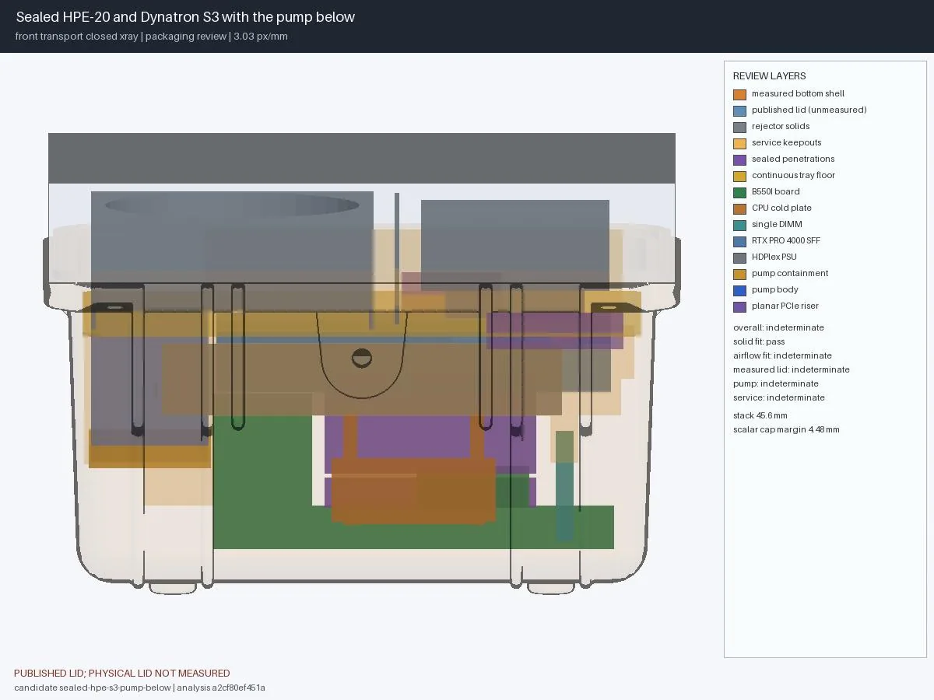Click the single DIMM teal swatch

739,225
